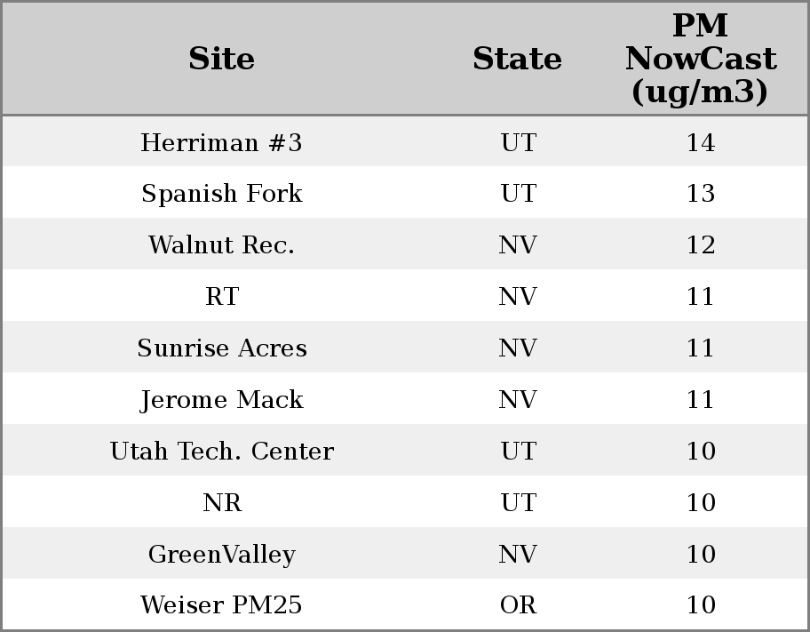The image size is (810, 632).
Task: Select the NR site cell
Action: coord(222,503)
